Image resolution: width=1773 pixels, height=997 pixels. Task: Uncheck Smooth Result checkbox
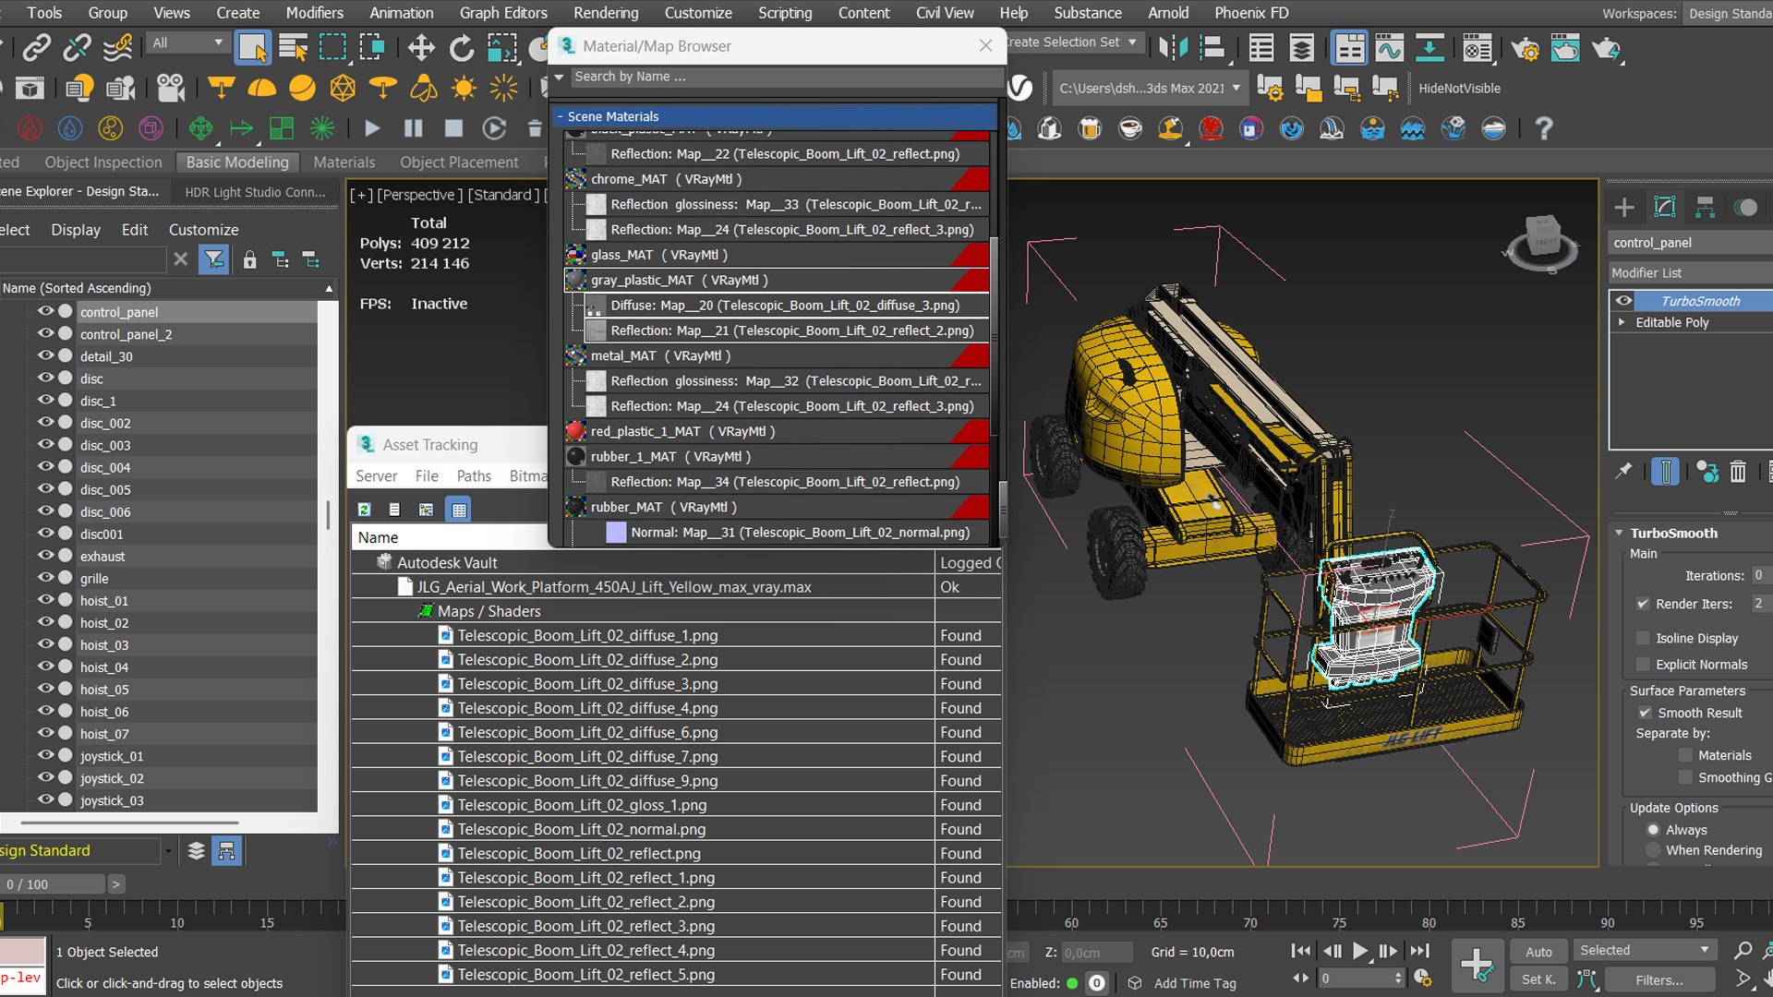1645,713
